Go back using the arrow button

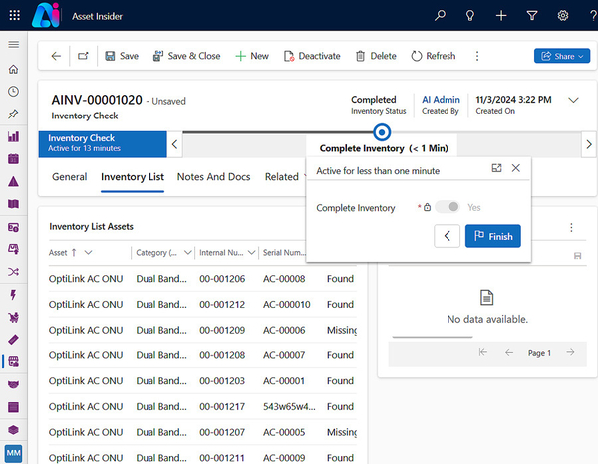(56, 56)
